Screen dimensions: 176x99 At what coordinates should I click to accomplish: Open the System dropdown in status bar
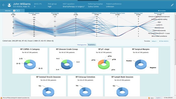pos(159,98)
